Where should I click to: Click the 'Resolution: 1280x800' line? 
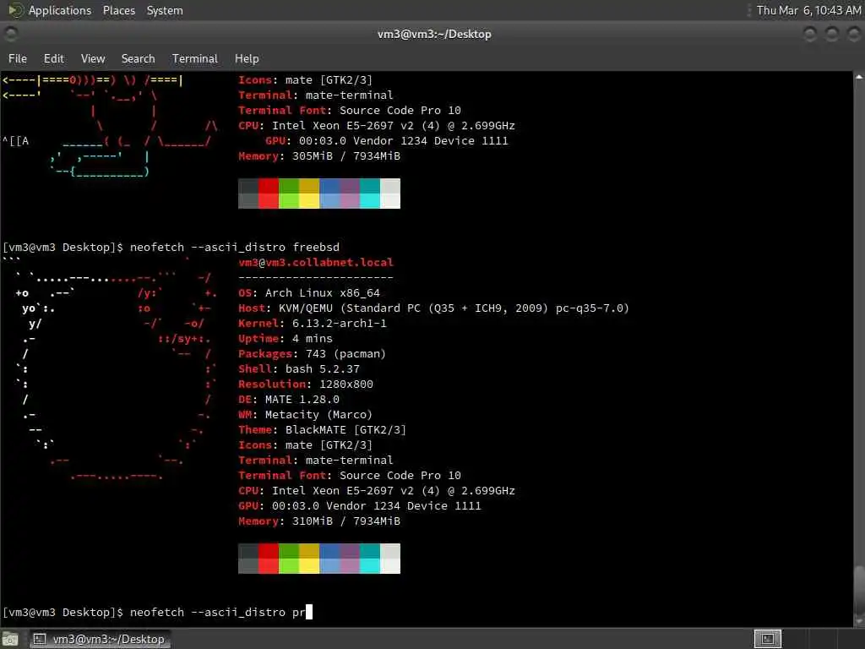point(306,384)
